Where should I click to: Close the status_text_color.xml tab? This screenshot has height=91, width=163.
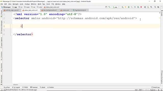click(39, 10)
